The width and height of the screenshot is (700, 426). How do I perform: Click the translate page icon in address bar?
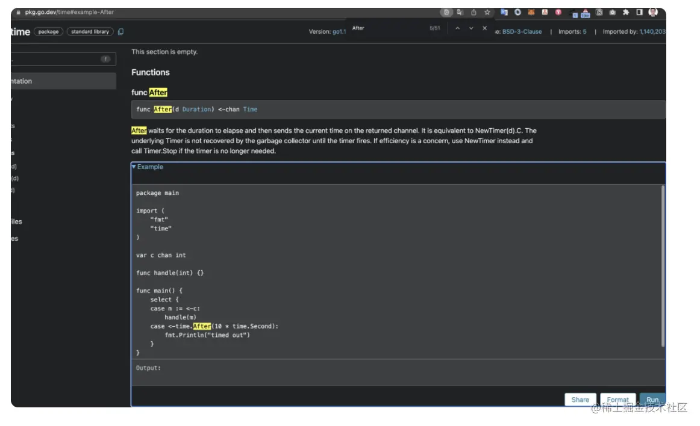click(x=460, y=13)
